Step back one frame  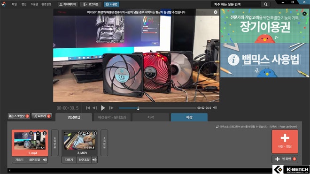coord(95,108)
